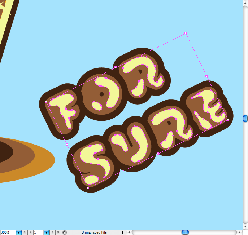Click the vertical scrollbar thumb
The width and height of the screenshot is (248, 235).
[245, 118]
